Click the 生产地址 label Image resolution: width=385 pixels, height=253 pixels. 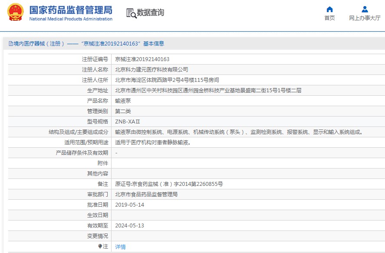click(98, 91)
